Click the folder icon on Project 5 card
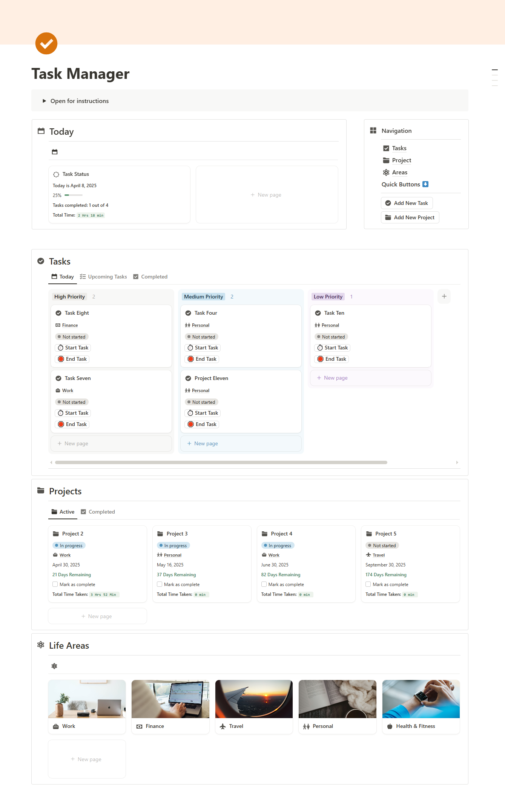The width and height of the screenshot is (505, 800). click(369, 534)
